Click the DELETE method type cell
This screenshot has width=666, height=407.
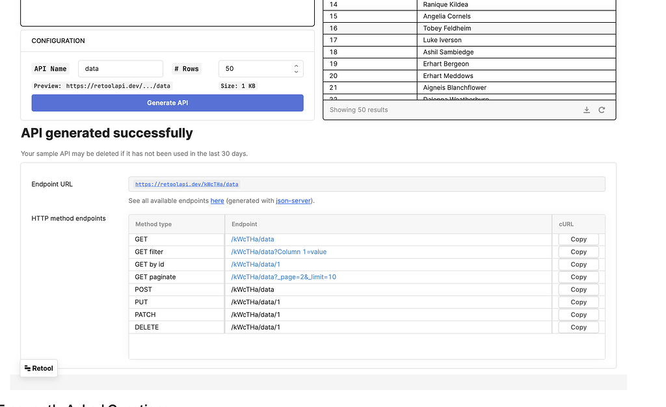pyautogui.click(x=177, y=327)
